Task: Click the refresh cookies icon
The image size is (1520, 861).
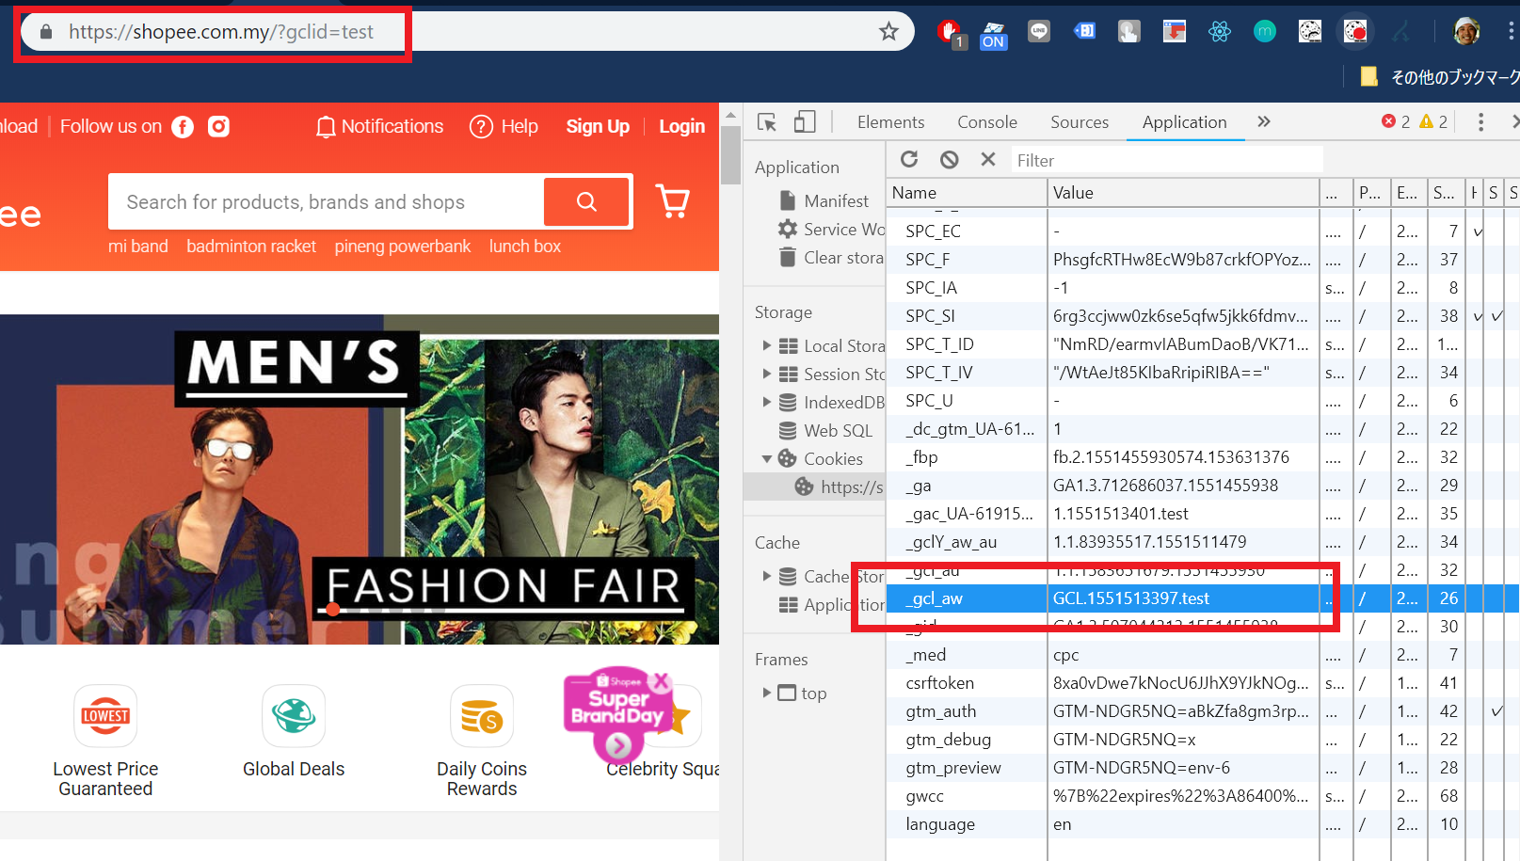Action: [x=909, y=160]
